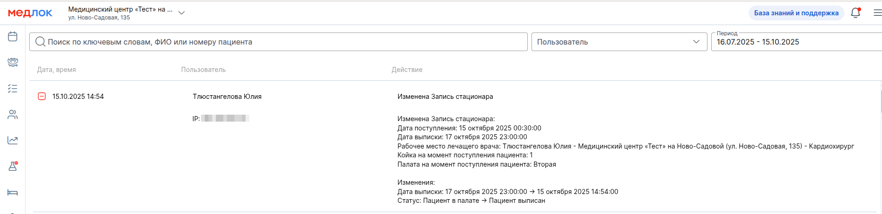Click the Дата, время column header

[x=57, y=70]
